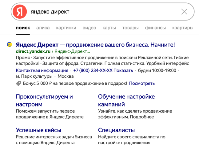Go to the 'видео' tab
This screenshot has height=153, width=199.
(x=89, y=28)
